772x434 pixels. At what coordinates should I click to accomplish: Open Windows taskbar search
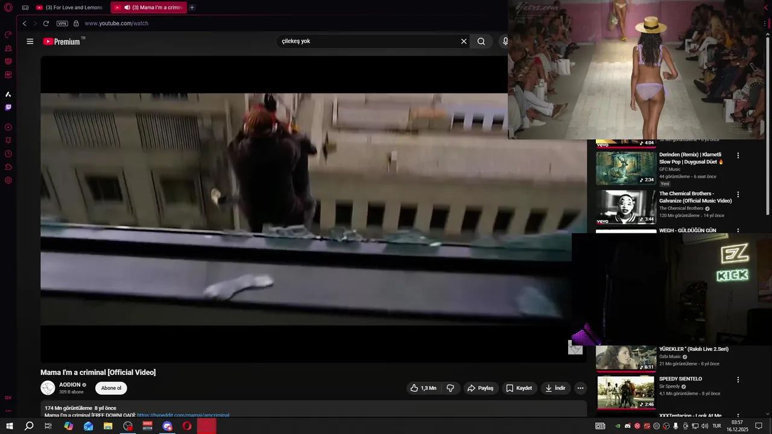[29, 426]
